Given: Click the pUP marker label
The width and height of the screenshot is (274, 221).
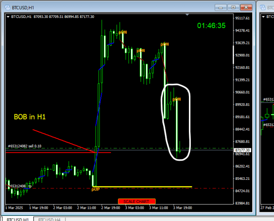Looking at the screenshot, I should [96, 189].
